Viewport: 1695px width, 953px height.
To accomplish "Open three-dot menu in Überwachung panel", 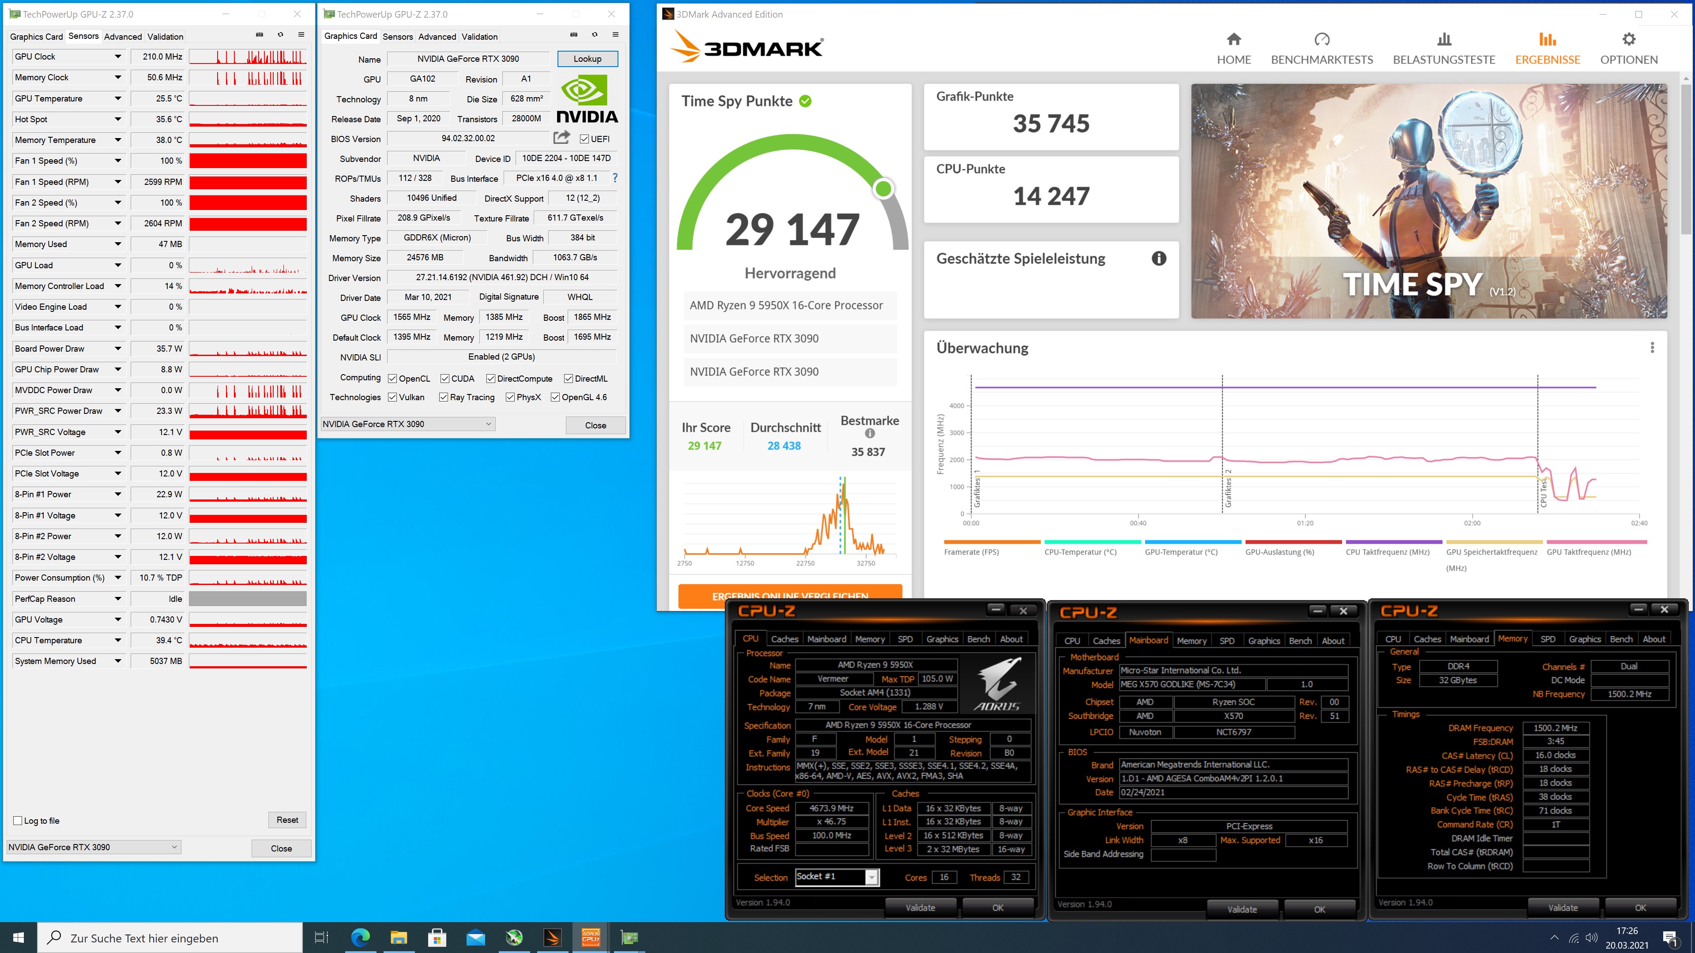I will [x=1652, y=347].
